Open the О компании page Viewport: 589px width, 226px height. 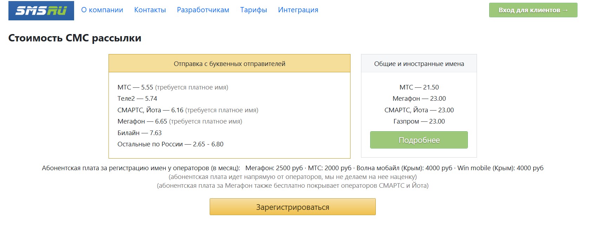(102, 10)
